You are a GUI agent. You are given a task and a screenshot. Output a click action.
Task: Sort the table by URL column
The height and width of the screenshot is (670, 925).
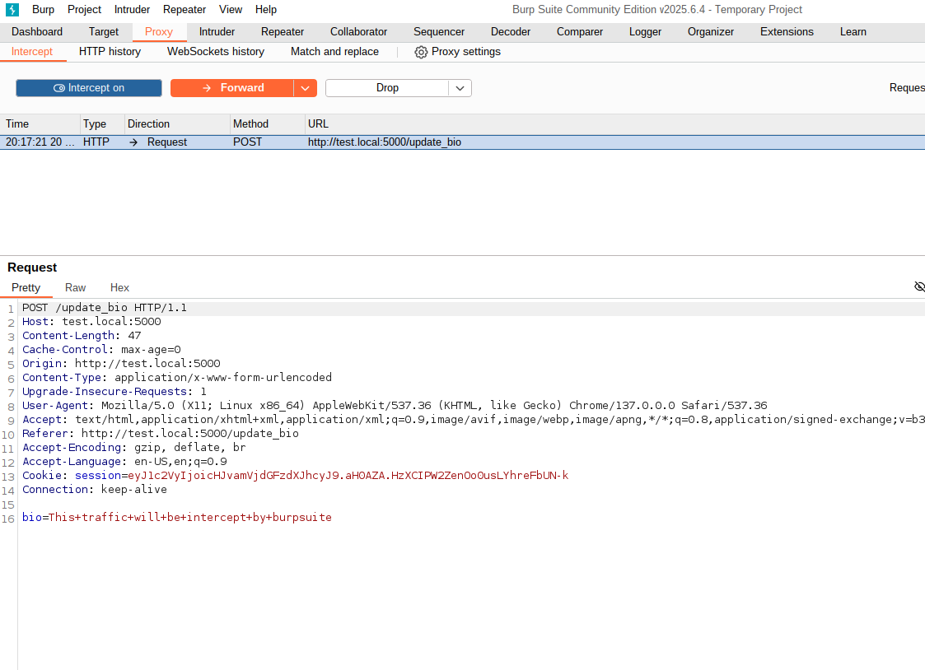tap(615, 123)
